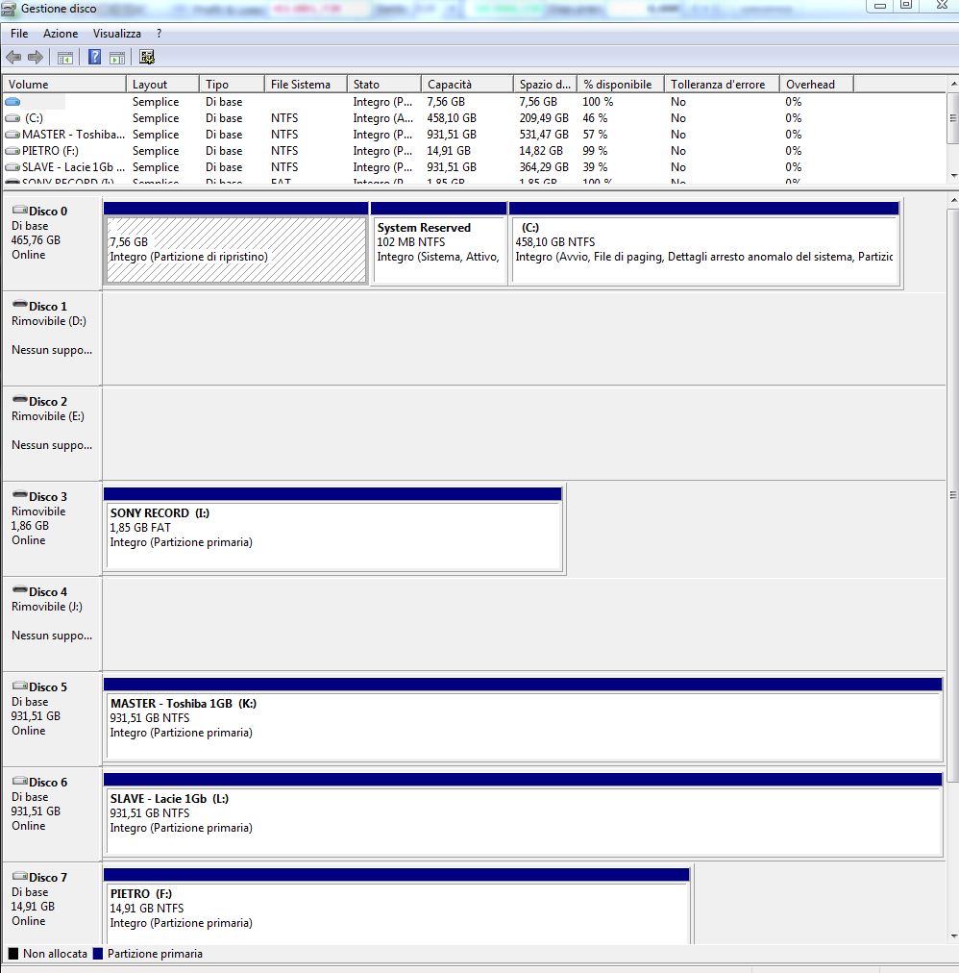Click the Disco 2 removable drive icon
This screenshot has height=973, width=959.
20,400
